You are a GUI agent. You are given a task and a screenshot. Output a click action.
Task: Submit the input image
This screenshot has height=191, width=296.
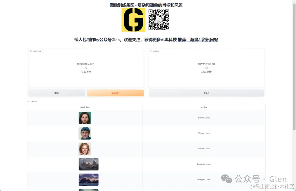tap(115, 93)
